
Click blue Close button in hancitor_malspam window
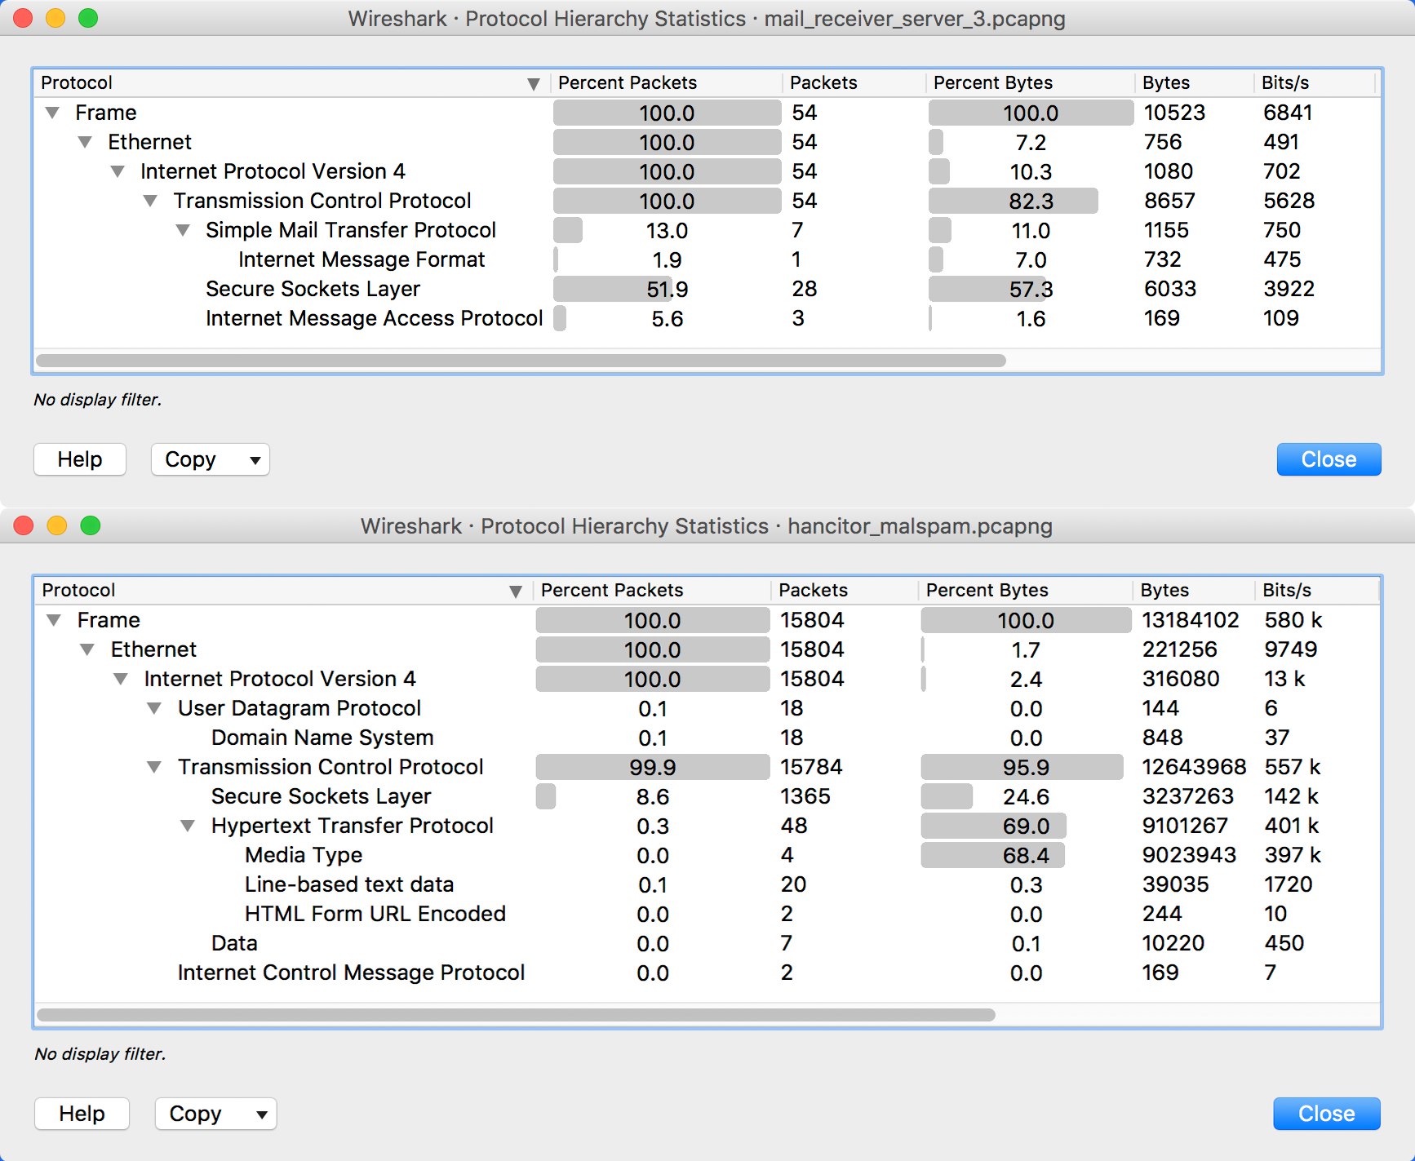pos(1327,1114)
